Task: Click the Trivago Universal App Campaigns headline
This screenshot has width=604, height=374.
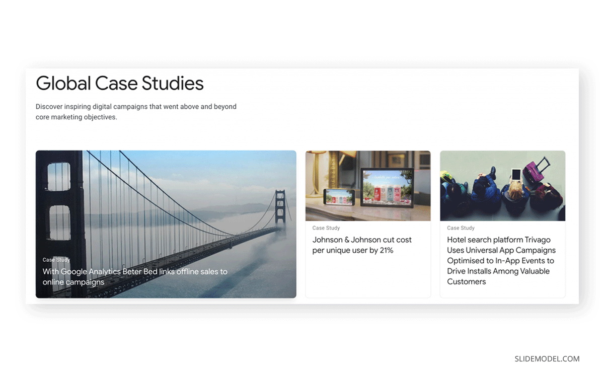Action: pyautogui.click(x=501, y=261)
